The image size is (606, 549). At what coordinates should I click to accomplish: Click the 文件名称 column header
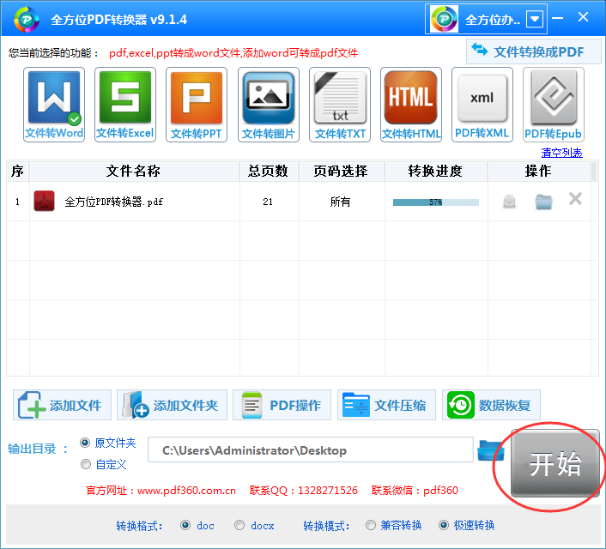coord(134,172)
